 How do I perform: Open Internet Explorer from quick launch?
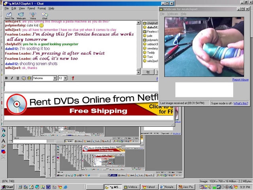click(x=66, y=187)
